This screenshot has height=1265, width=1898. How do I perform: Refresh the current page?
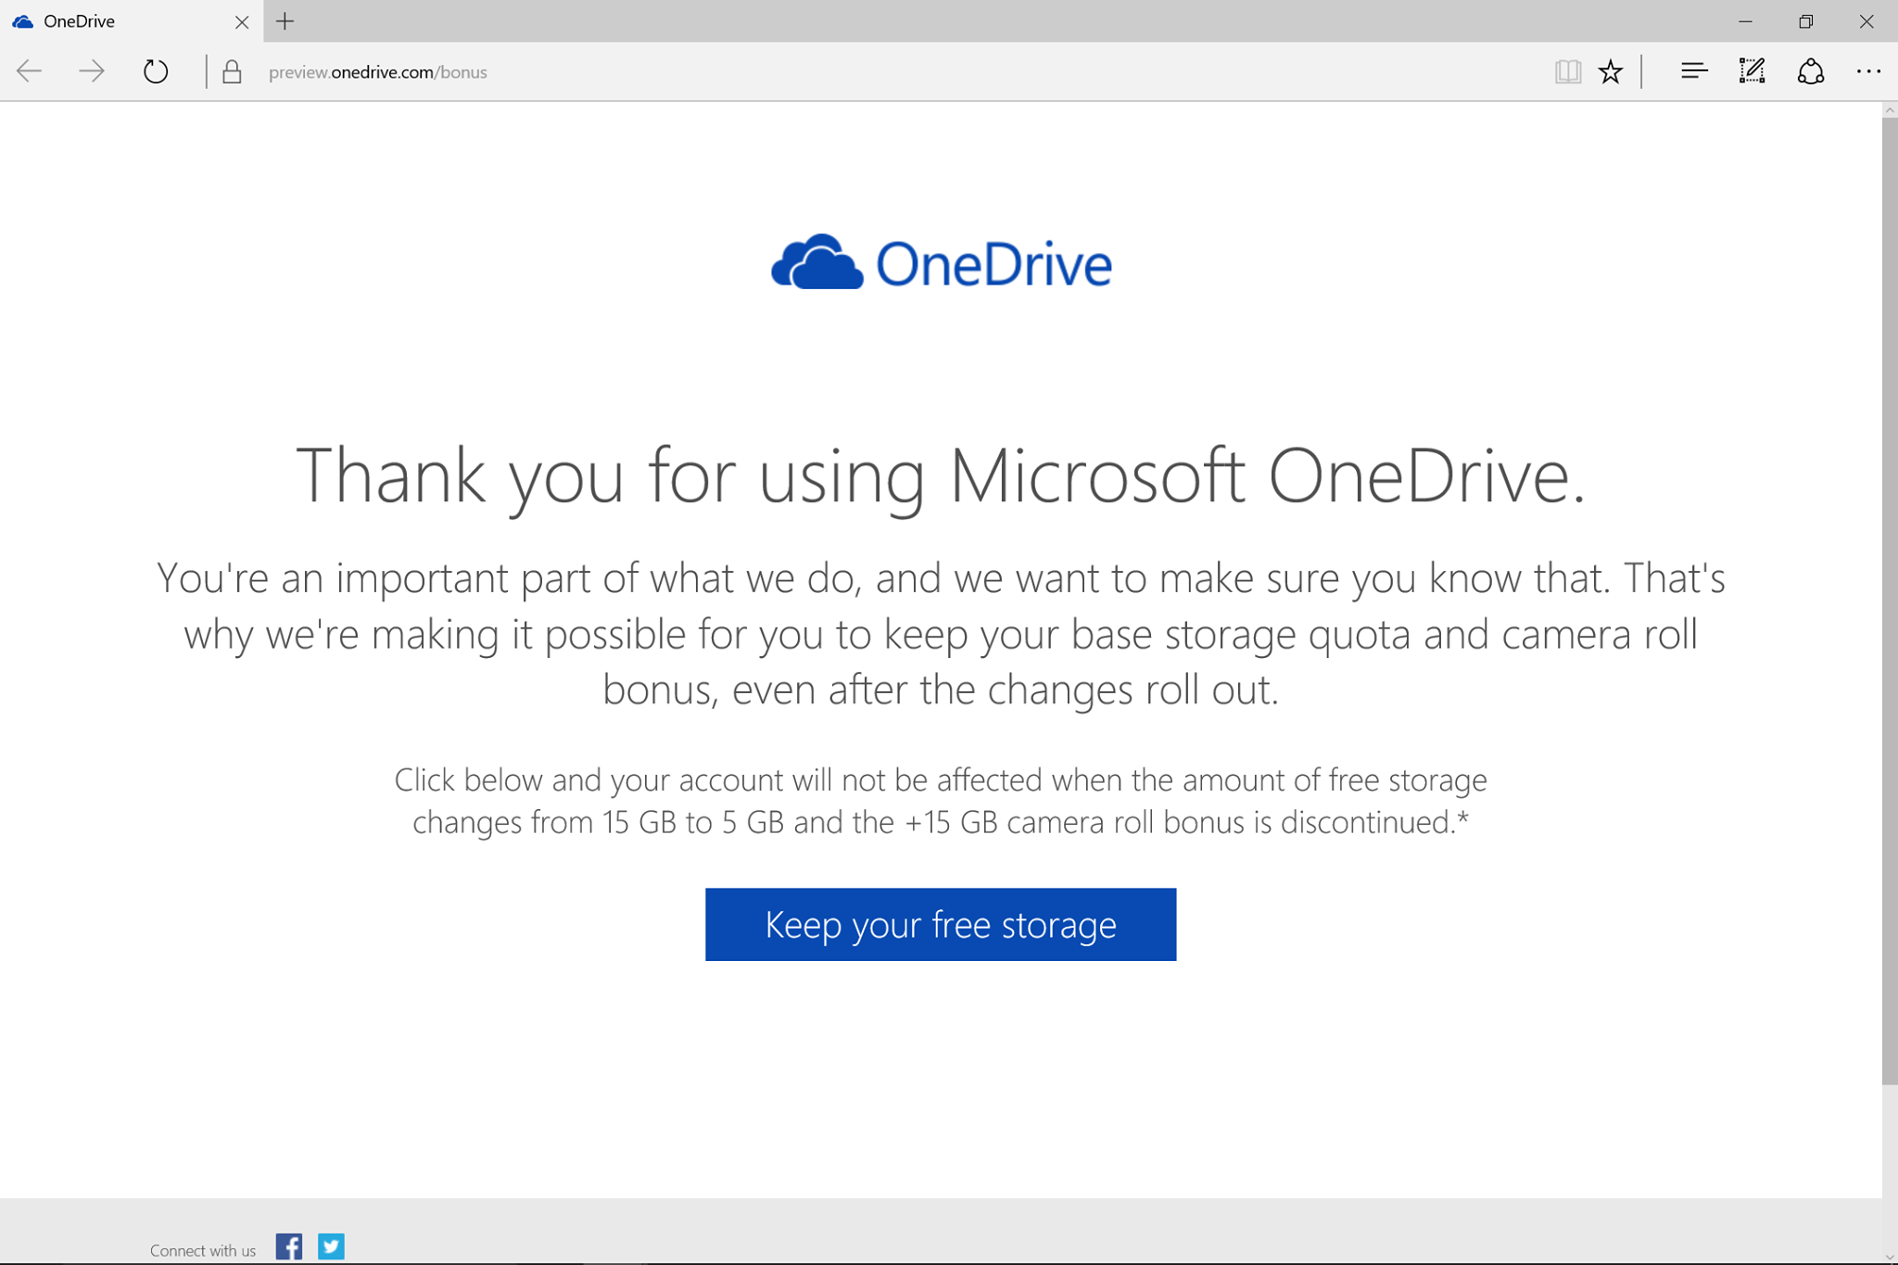pyautogui.click(x=156, y=71)
